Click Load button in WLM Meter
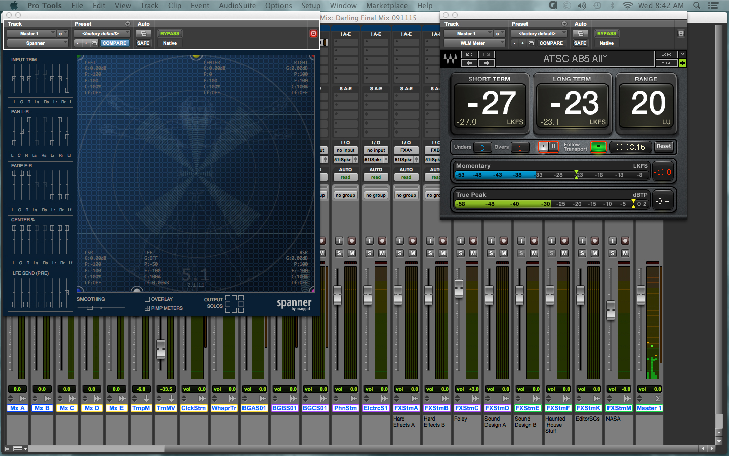 [x=666, y=54]
